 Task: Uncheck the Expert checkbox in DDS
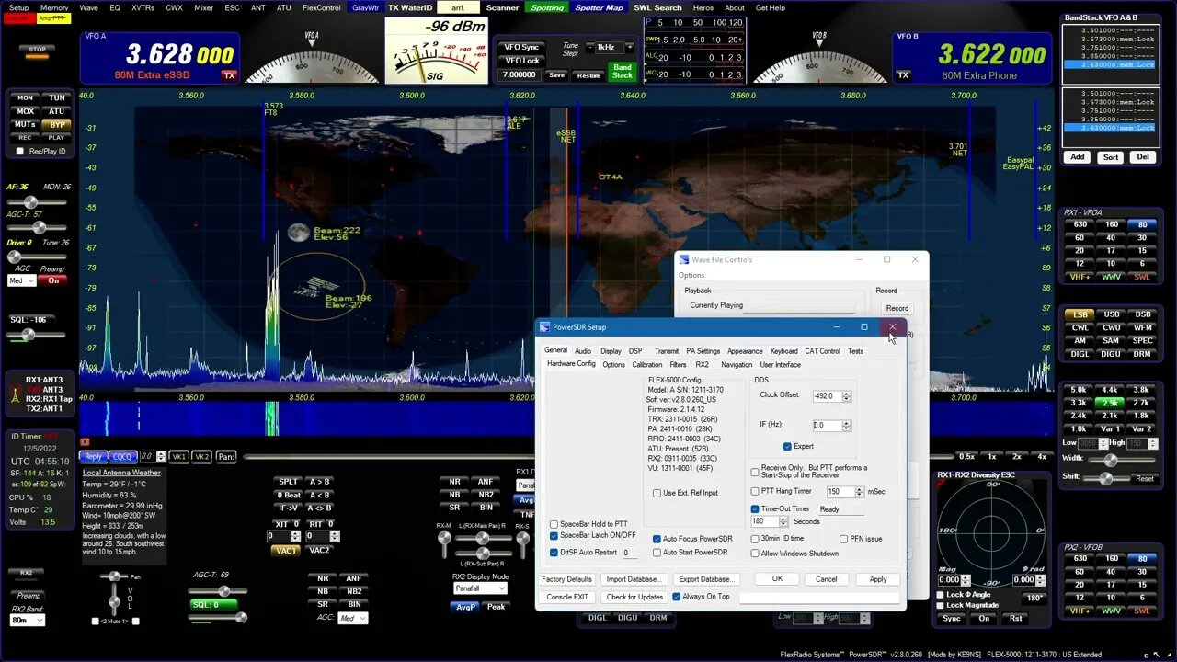pos(787,447)
